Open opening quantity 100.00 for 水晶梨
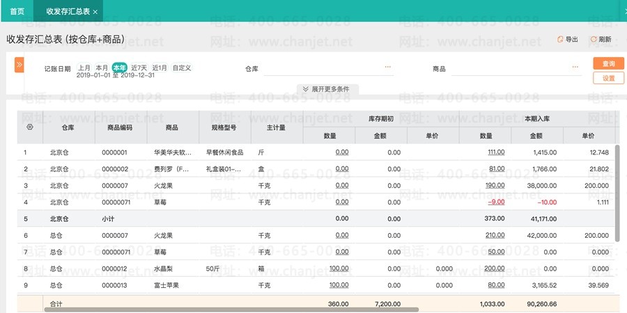 (x=339, y=268)
